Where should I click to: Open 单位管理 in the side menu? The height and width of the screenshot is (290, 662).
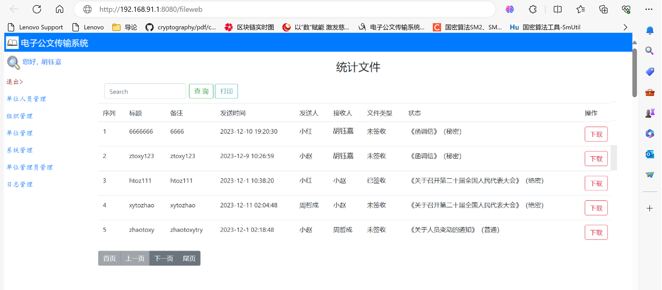pos(20,133)
